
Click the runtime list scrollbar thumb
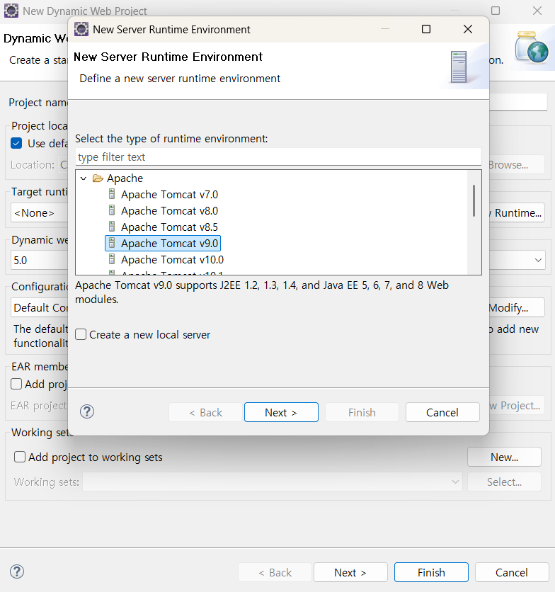pos(474,201)
